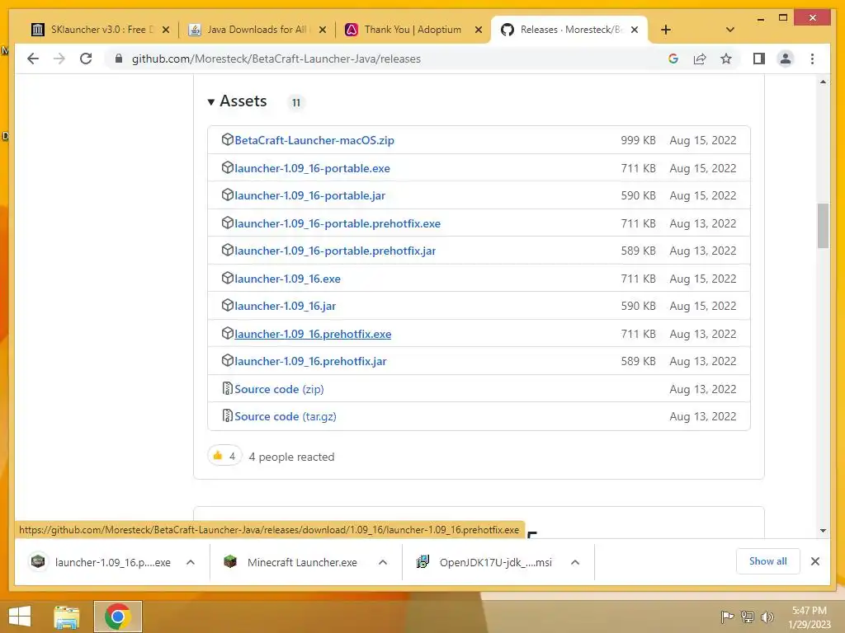The width and height of the screenshot is (845, 633).
Task: Switch to Thank You Adoptium tab
Action: (413, 30)
